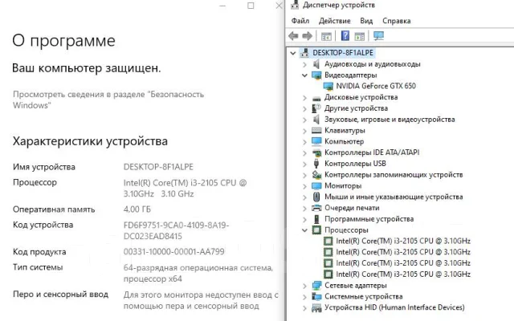
Task: Maximize the О программе settings window
Action: [x=251, y=6]
